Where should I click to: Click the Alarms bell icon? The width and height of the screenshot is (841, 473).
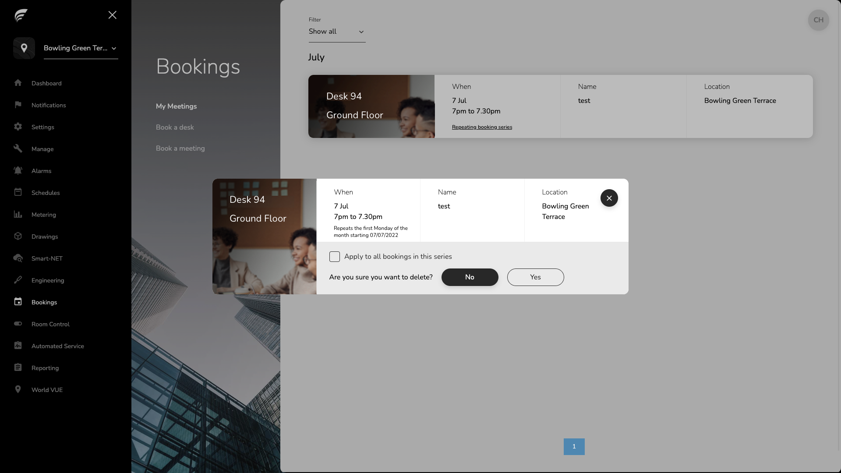[x=18, y=170]
